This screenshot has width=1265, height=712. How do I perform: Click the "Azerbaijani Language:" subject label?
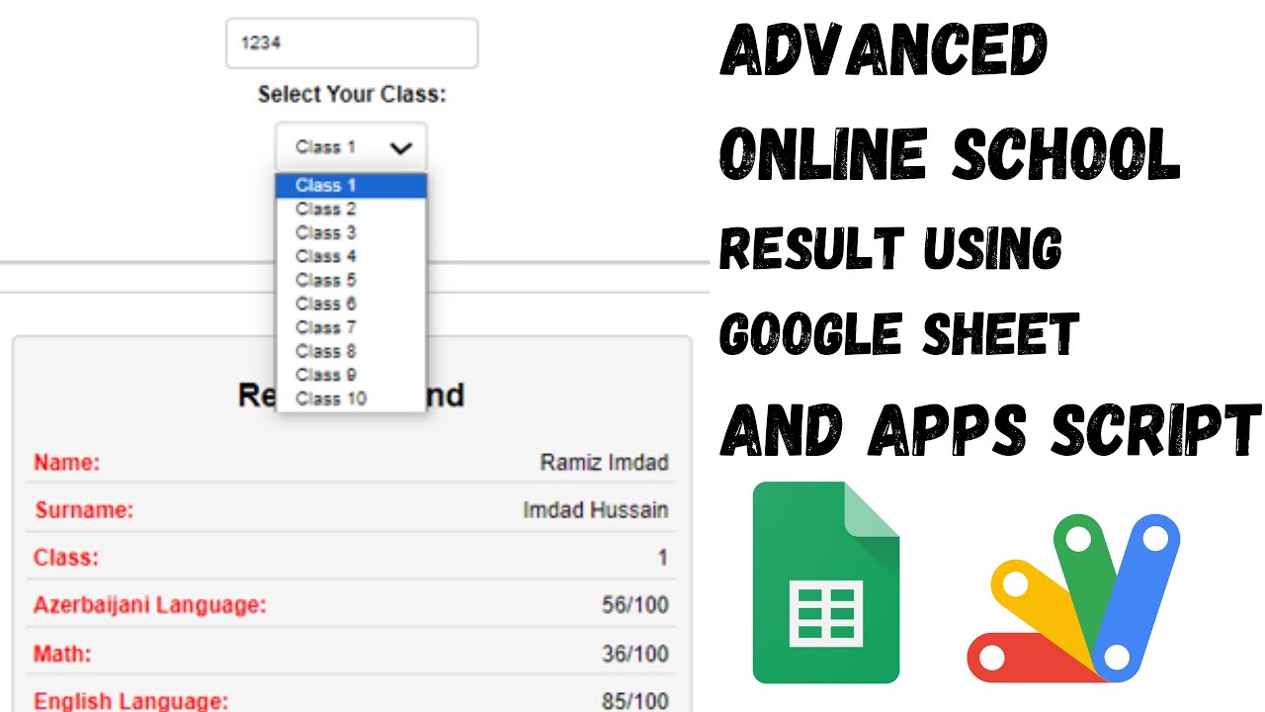[150, 605]
